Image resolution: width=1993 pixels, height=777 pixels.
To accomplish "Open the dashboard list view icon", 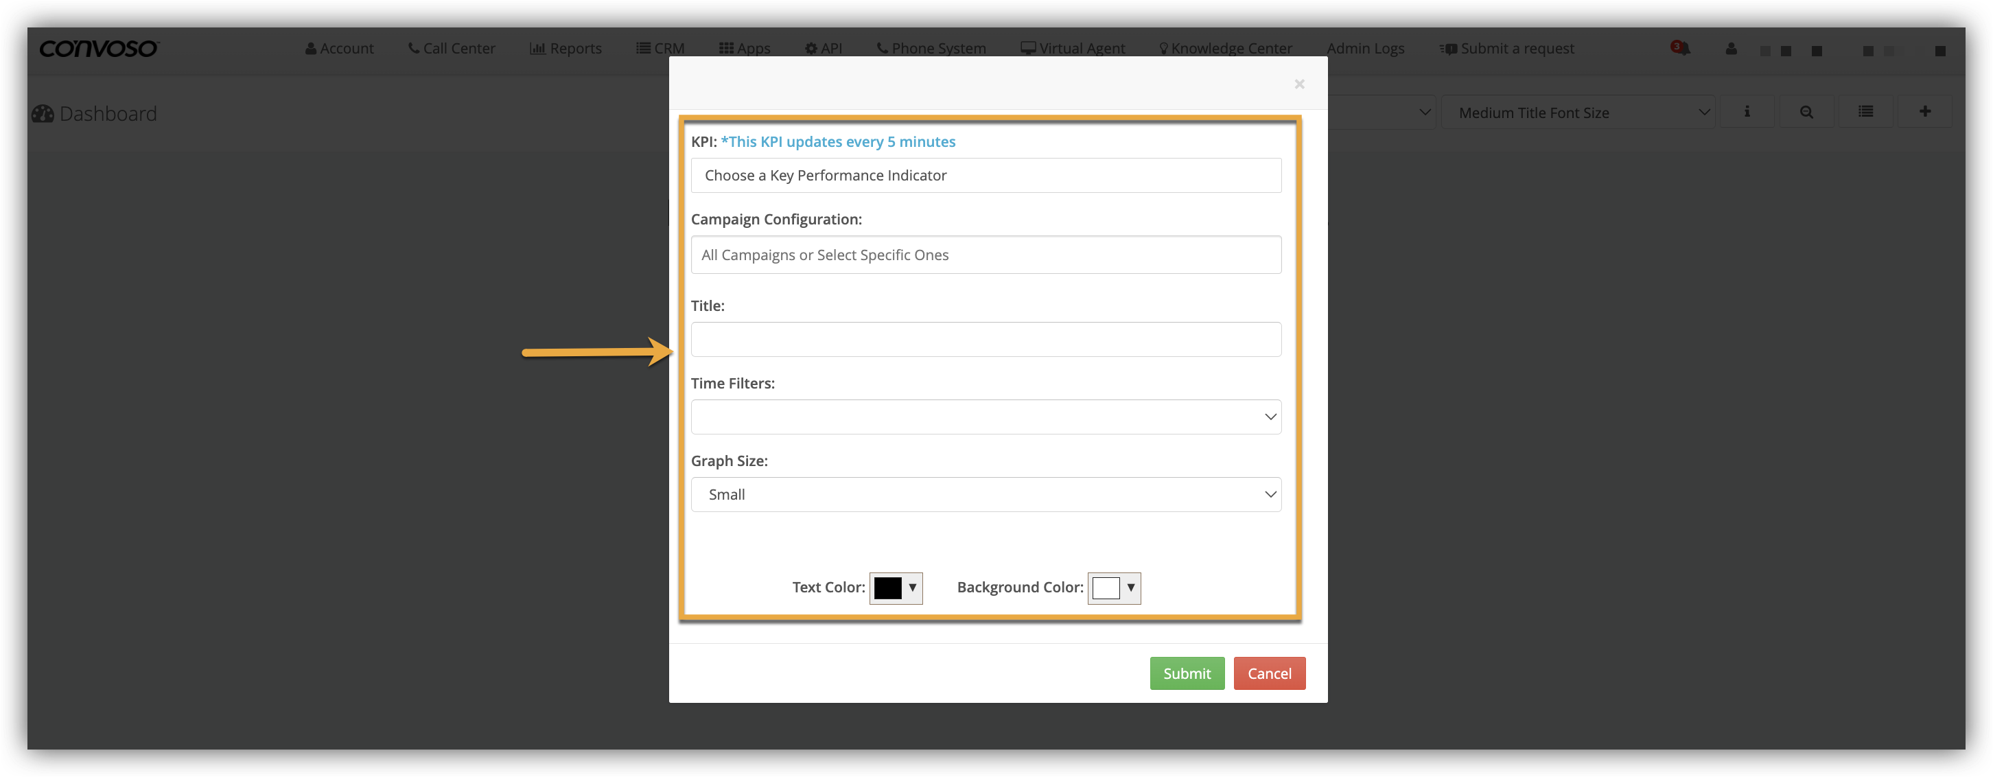I will [1865, 112].
